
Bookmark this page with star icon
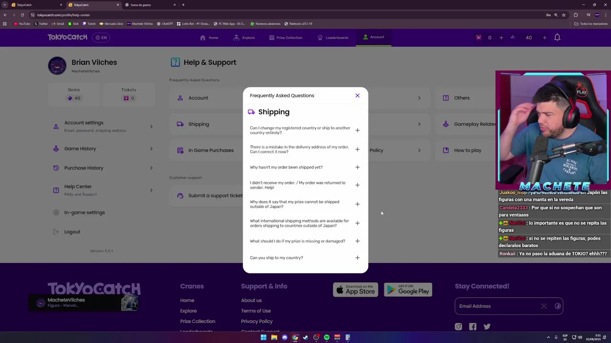pos(564,15)
